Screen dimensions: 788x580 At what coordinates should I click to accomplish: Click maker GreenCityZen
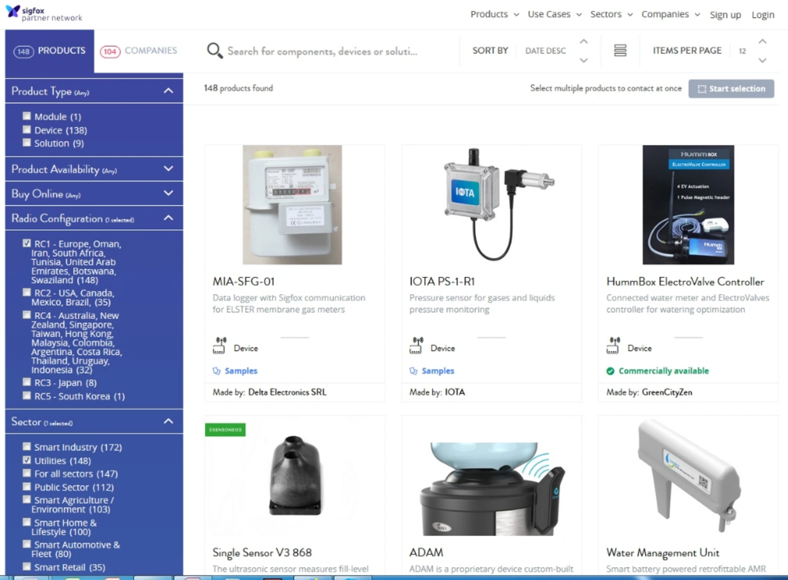(x=667, y=392)
